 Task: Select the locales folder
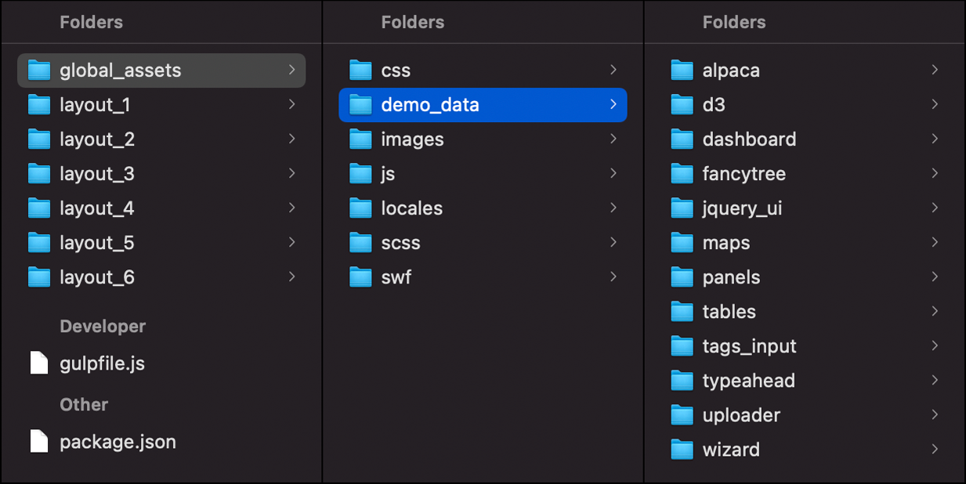483,208
